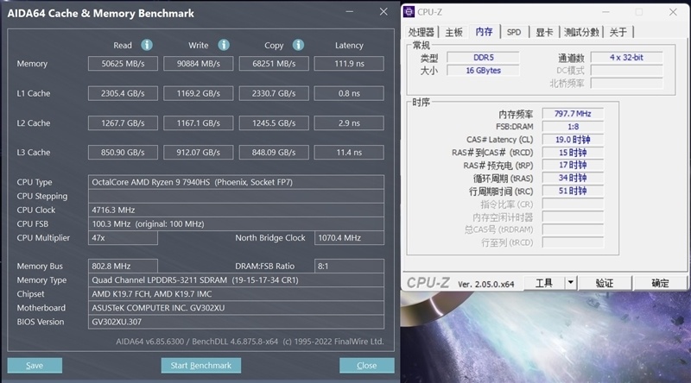Click Memory Copy value 68251 MB/s
Viewport: 691px width, 383px height.
(274, 63)
